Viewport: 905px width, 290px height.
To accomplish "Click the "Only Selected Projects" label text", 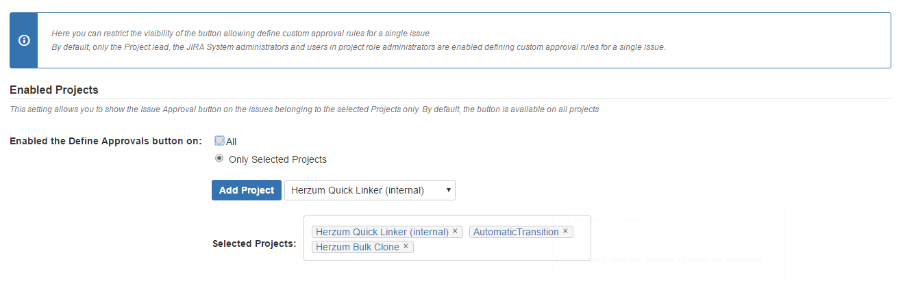I will tap(277, 159).
